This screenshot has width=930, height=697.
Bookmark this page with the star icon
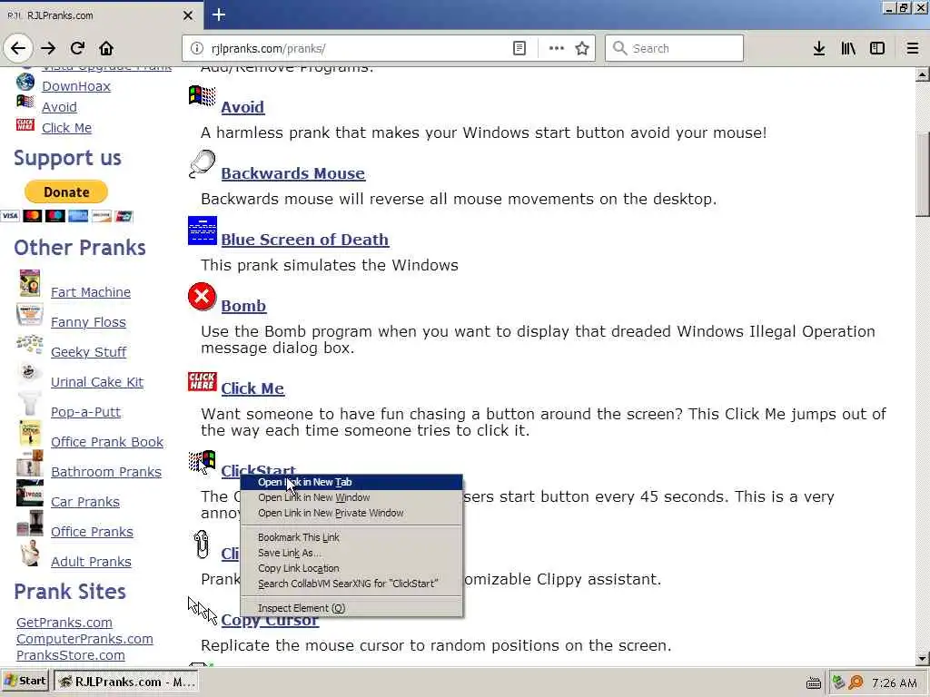tap(582, 48)
